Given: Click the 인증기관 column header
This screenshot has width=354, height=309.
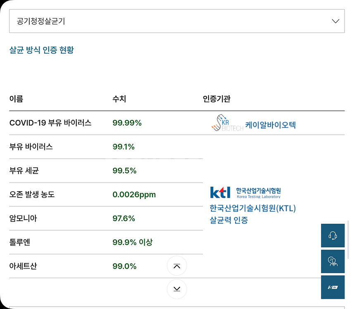Looking at the screenshot, I should 216,99.
